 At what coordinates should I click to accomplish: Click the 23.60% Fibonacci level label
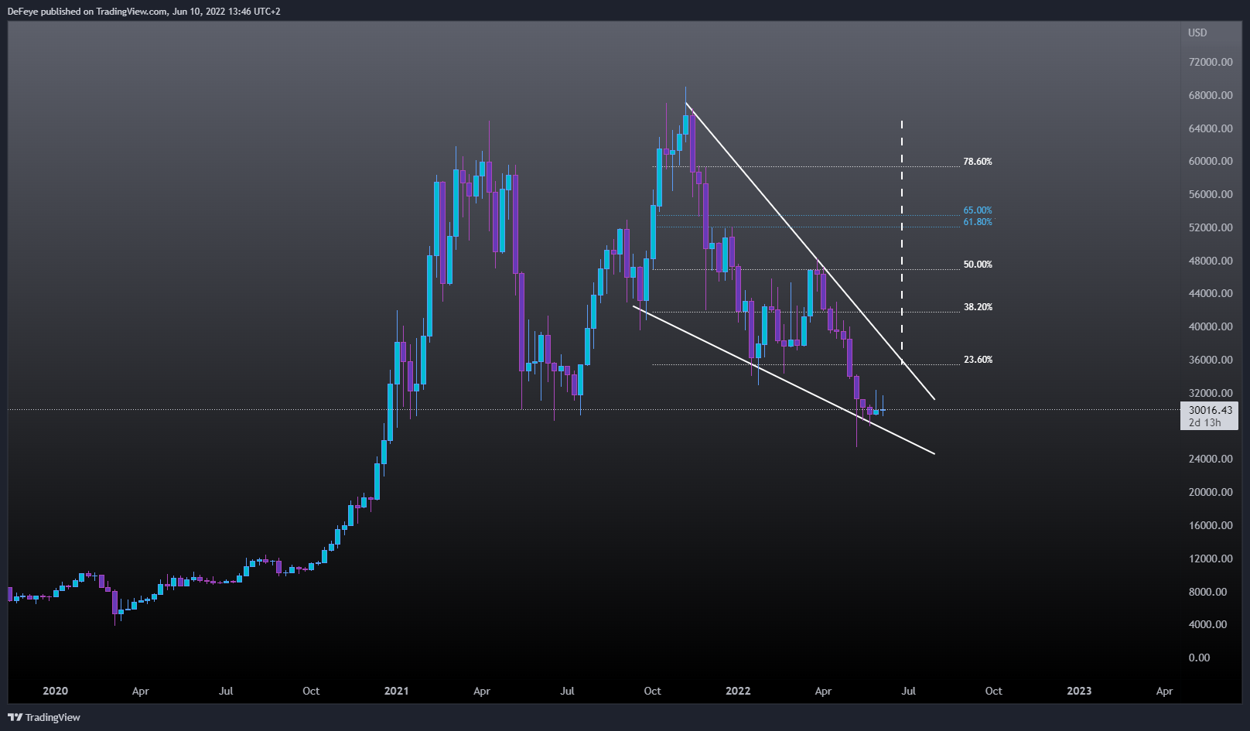pos(977,360)
